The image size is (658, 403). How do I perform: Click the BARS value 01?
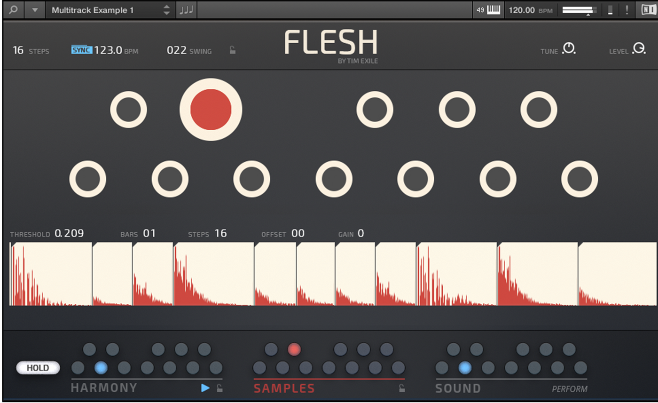click(149, 233)
